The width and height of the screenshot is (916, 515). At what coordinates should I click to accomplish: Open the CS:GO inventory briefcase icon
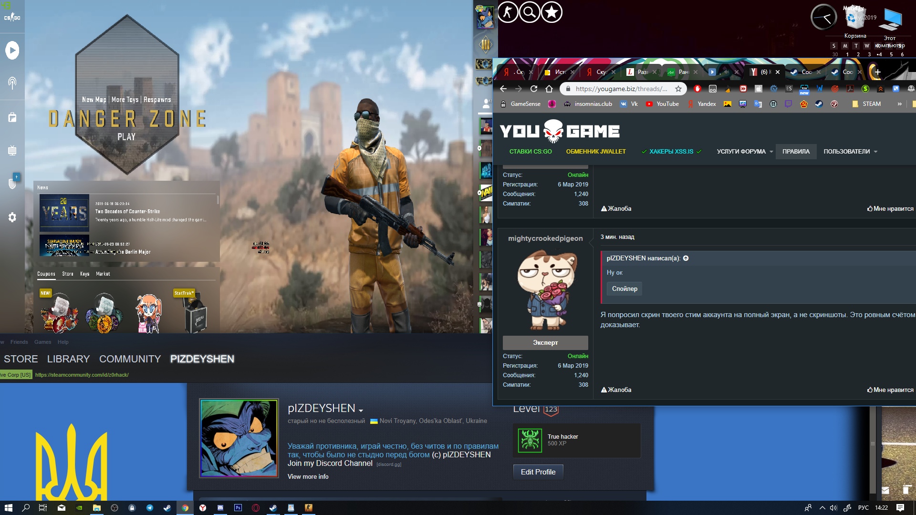click(x=12, y=117)
